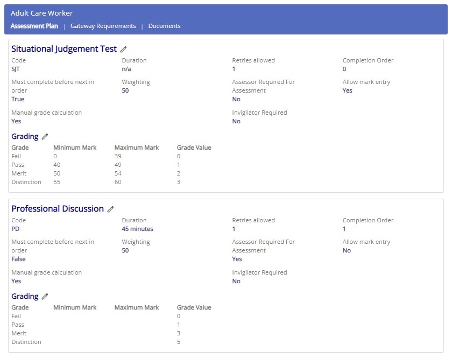Click Minimum Mark column header in SJT grading
The image size is (452, 358).
click(75, 148)
